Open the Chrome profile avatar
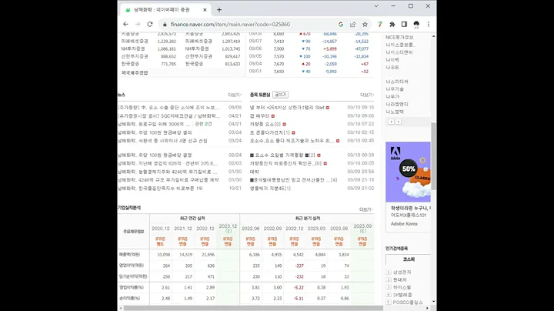 click(416, 25)
